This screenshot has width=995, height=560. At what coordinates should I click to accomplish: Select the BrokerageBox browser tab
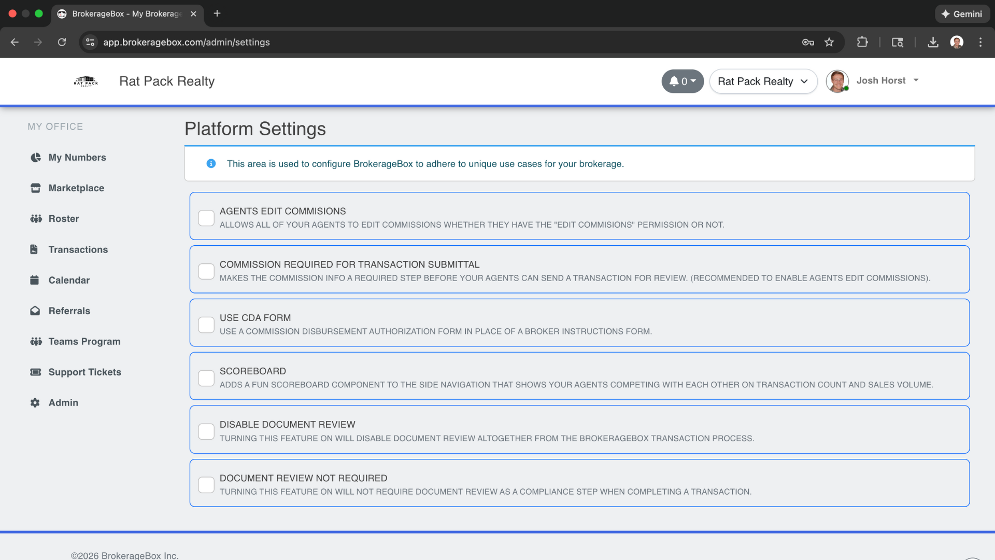(x=127, y=14)
